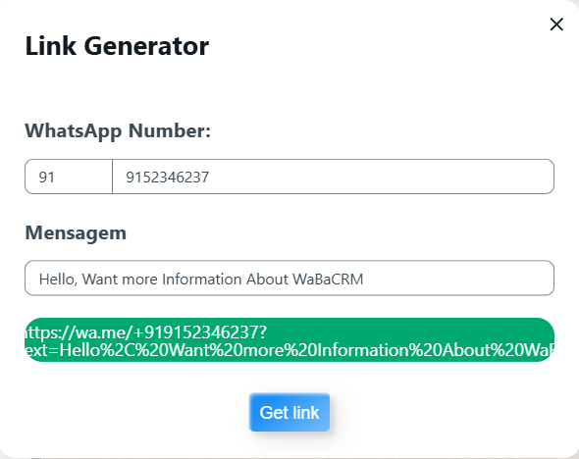
Task: Generate the link with the blue button
Action: coord(289,412)
